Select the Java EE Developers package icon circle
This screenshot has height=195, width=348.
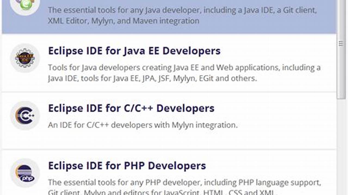coord(25,58)
